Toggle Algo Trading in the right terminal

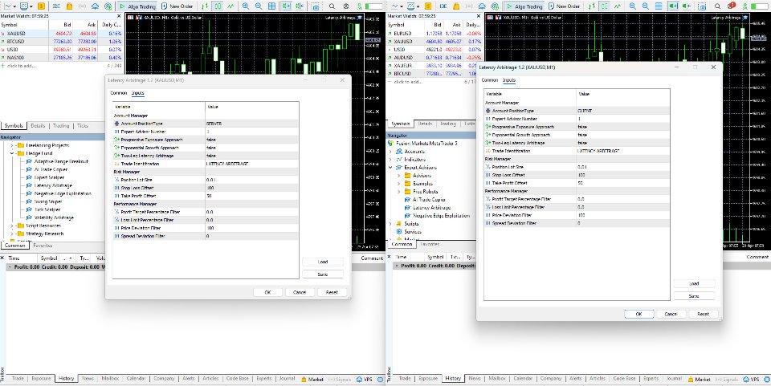pyautogui.click(x=524, y=6)
